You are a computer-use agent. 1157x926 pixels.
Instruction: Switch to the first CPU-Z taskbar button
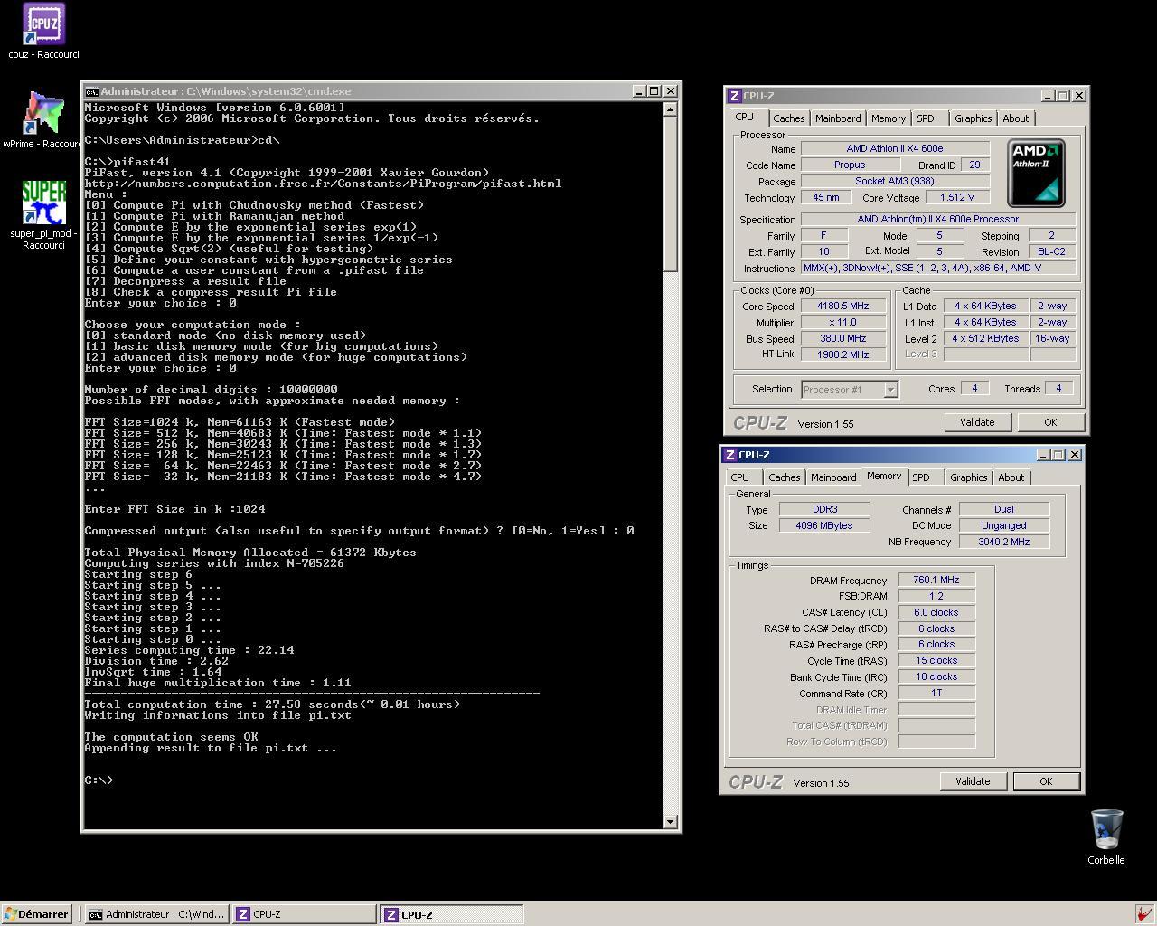click(304, 914)
